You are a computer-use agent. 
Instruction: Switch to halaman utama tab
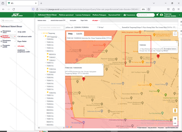pos(42,20)
